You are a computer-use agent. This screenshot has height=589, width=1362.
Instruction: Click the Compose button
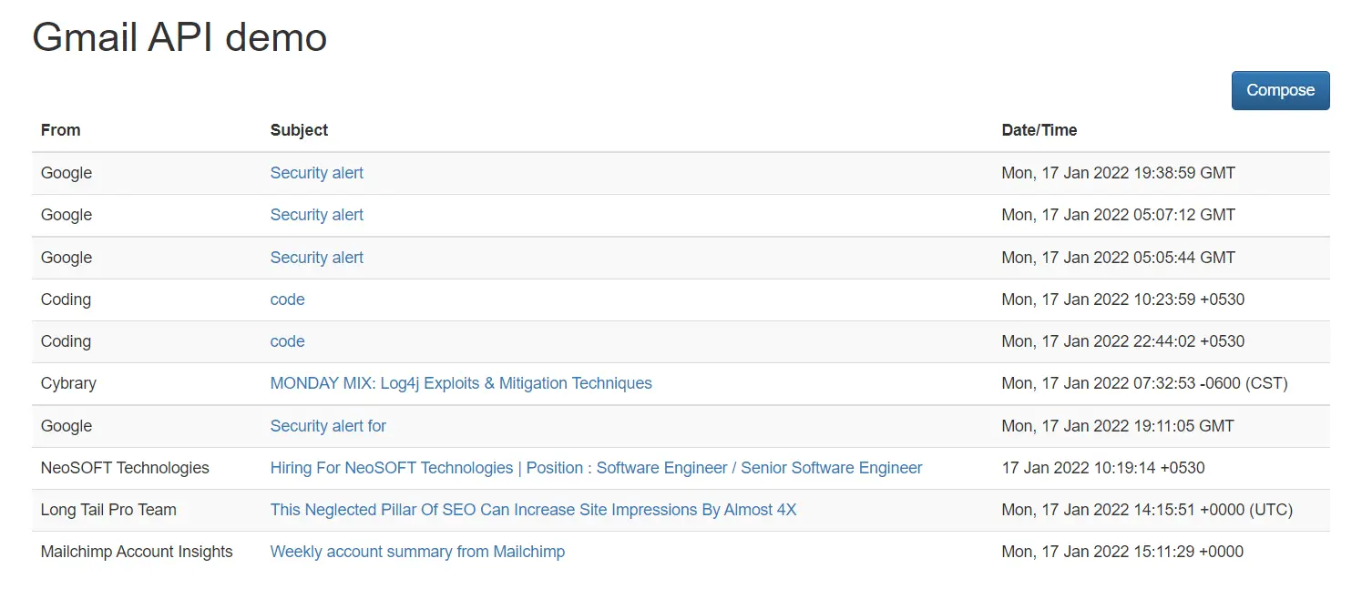1280,90
